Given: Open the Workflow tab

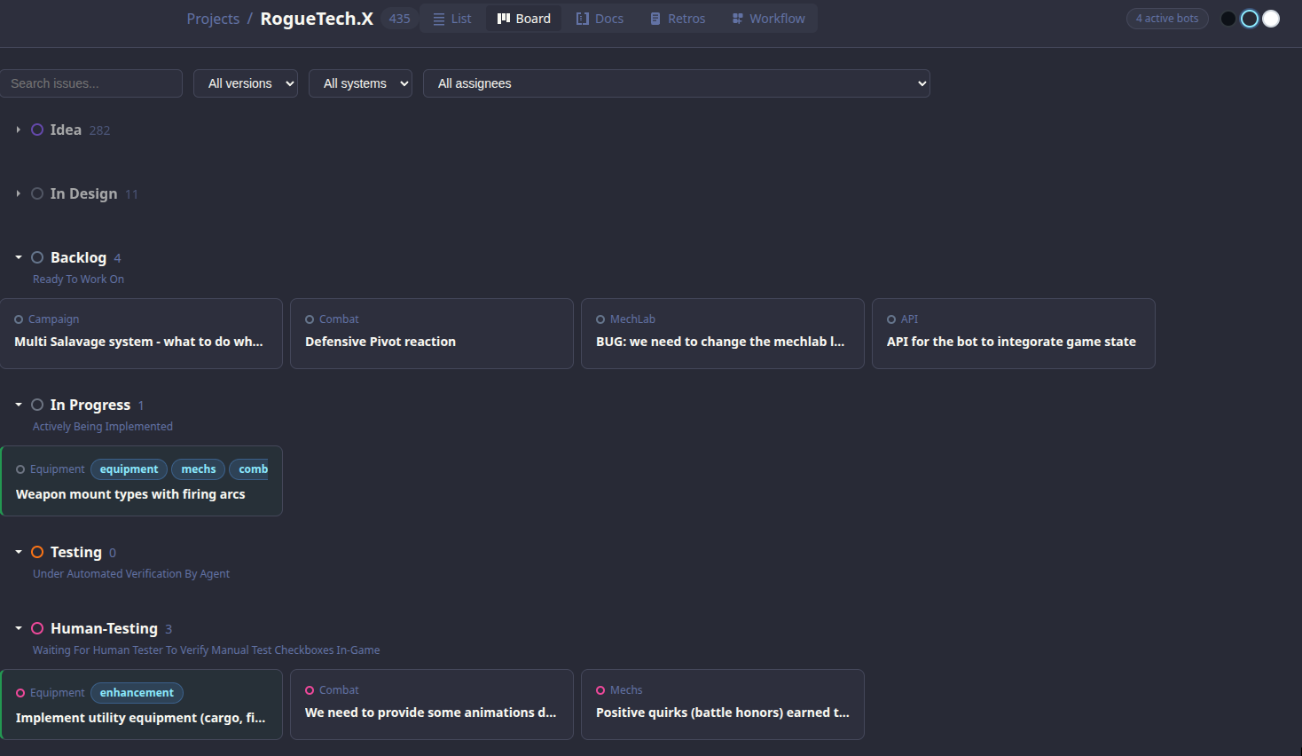Looking at the screenshot, I should click(768, 19).
